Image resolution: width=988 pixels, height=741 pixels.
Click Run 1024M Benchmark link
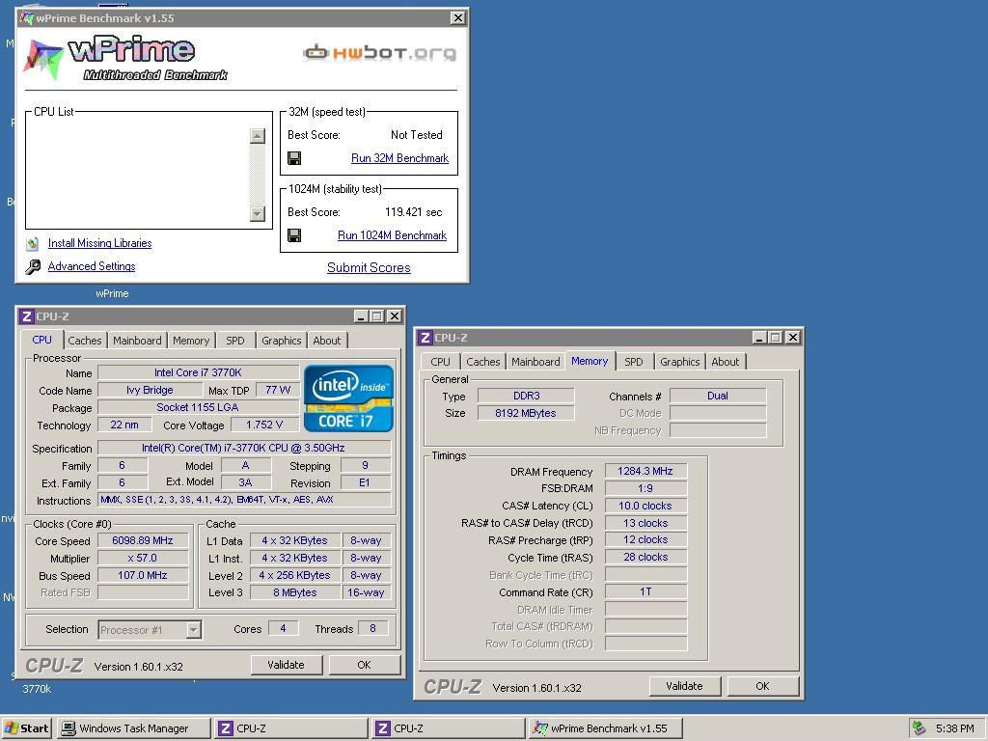[392, 235]
